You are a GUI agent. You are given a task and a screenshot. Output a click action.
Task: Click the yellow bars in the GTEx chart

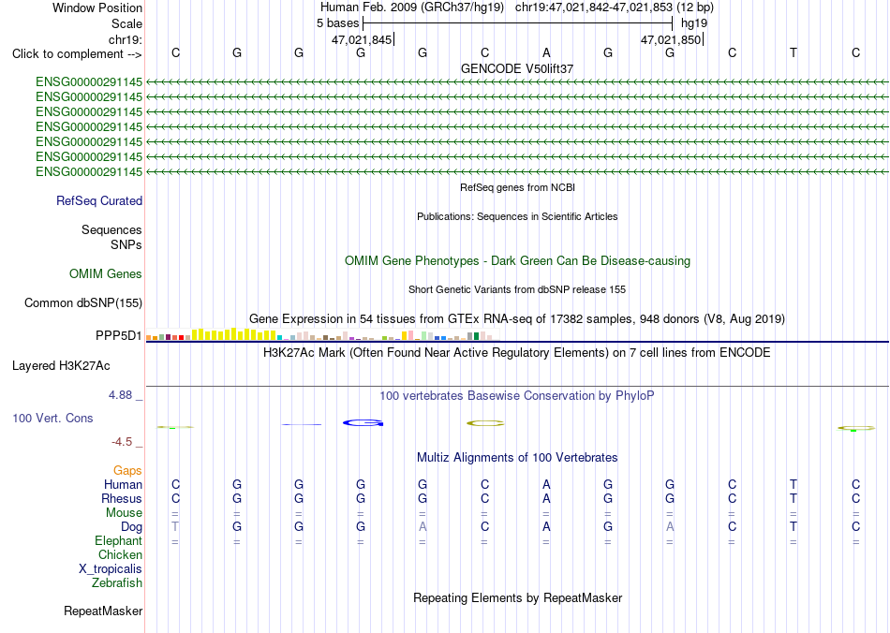(x=234, y=334)
